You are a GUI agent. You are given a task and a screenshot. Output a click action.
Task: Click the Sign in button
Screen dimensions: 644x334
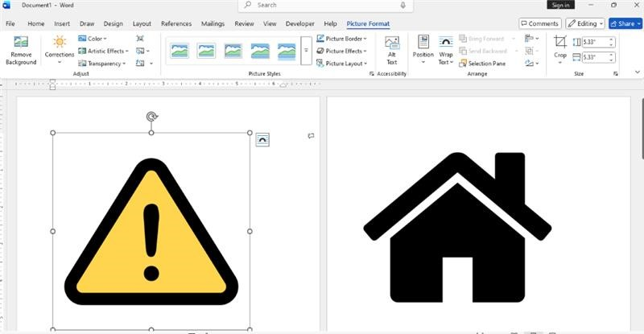[560, 5]
